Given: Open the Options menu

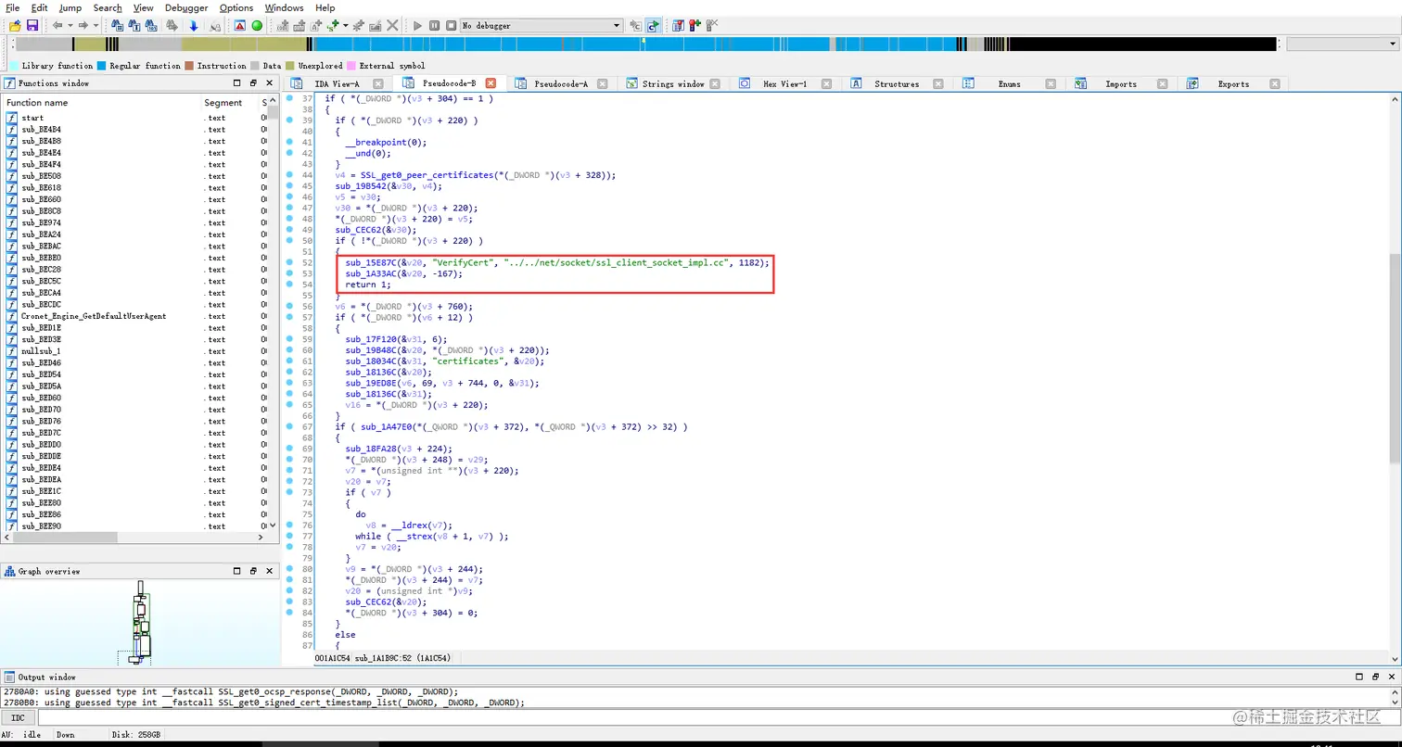Looking at the screenshot, I should click(236, 7).
